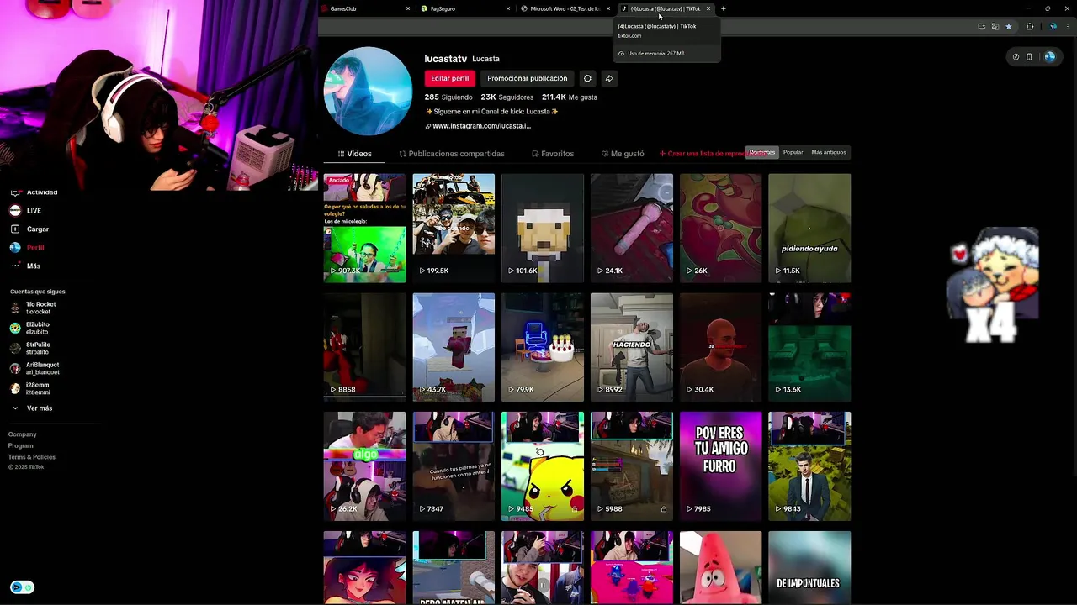
Task: Open i28emm account avatar
Action: click(14, 388)
